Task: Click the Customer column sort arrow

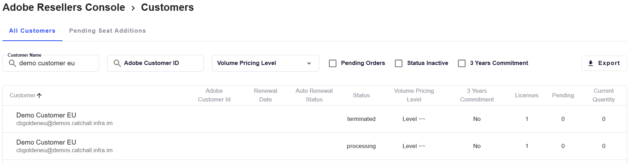Action: 39,95
